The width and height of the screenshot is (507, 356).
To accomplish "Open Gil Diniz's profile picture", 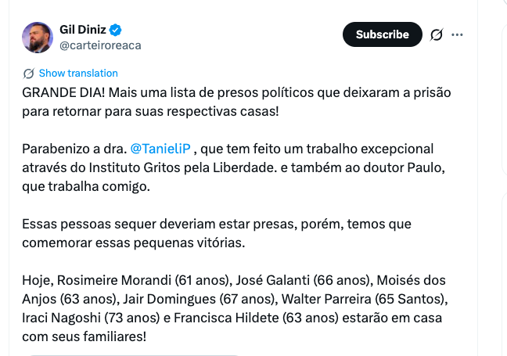I will [x=38, y=37].
